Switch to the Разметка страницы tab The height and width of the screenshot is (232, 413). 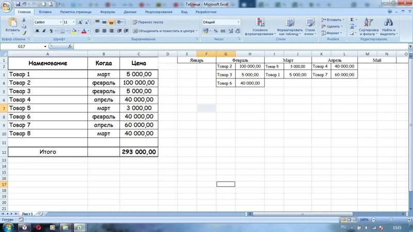pyautogui.click(x=75, y=12)
